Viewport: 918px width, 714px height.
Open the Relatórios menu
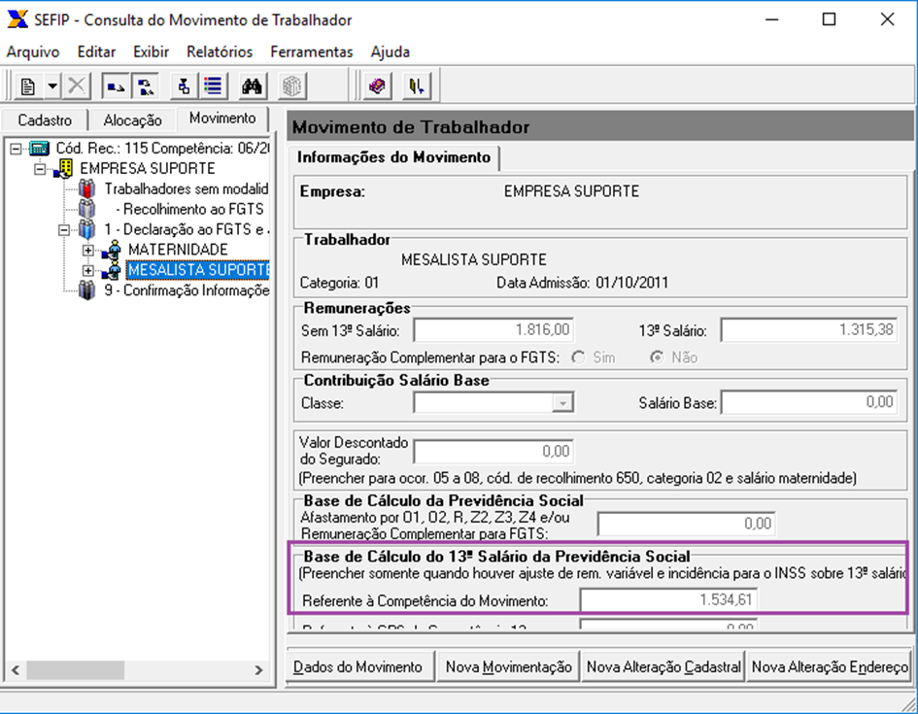click(220, 52)
